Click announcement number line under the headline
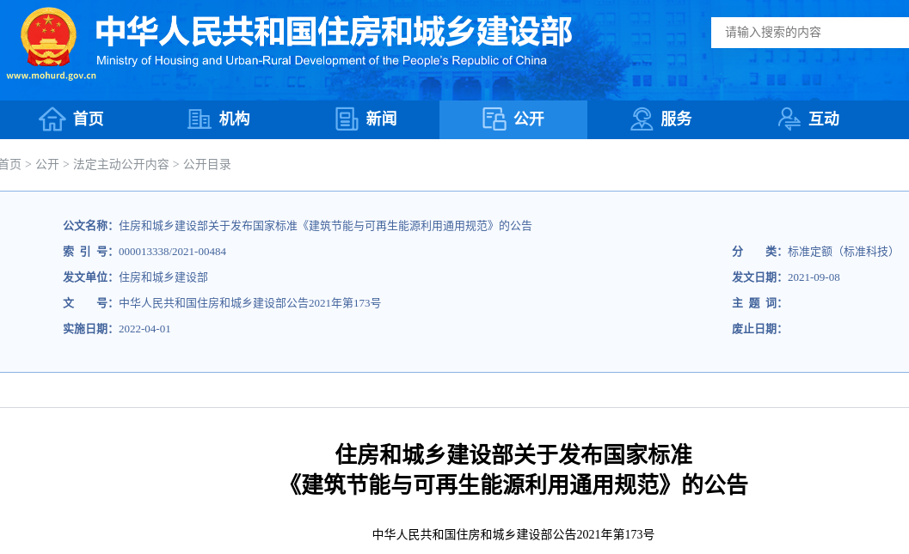 (513, 534)
